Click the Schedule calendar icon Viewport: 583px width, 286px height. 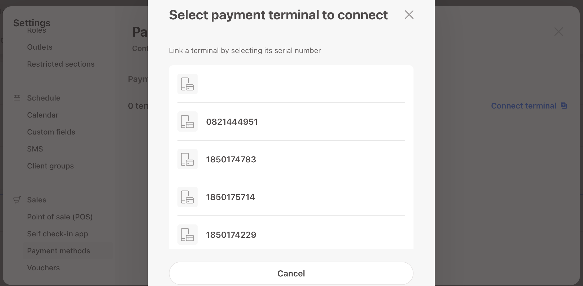pyautogui.click(x=17, y=98)
